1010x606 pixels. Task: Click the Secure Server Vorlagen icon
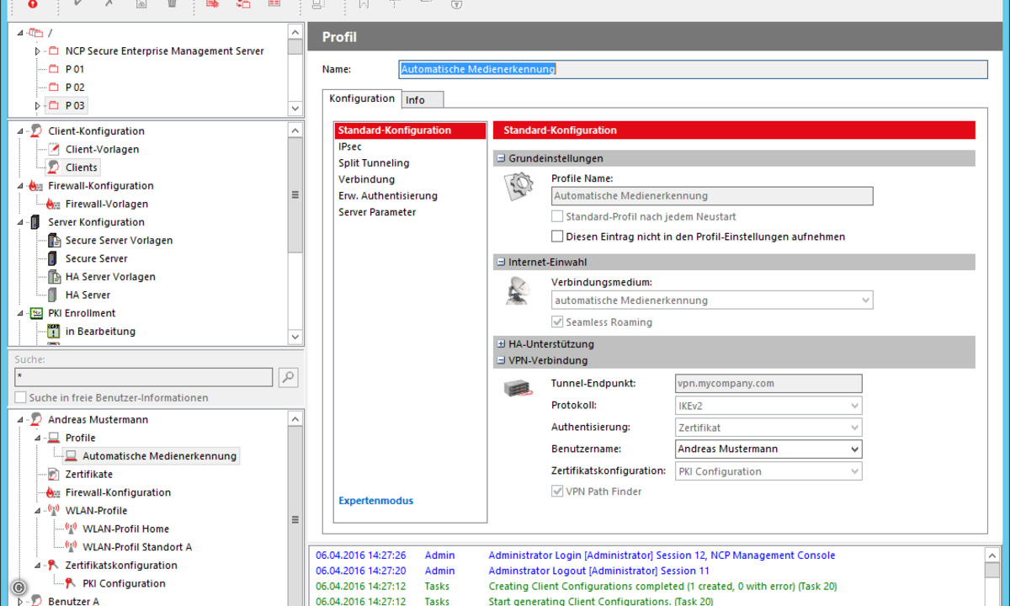tap(53, 241)
